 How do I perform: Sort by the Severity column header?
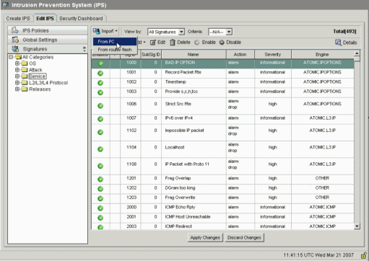click(x=273, y=55)
